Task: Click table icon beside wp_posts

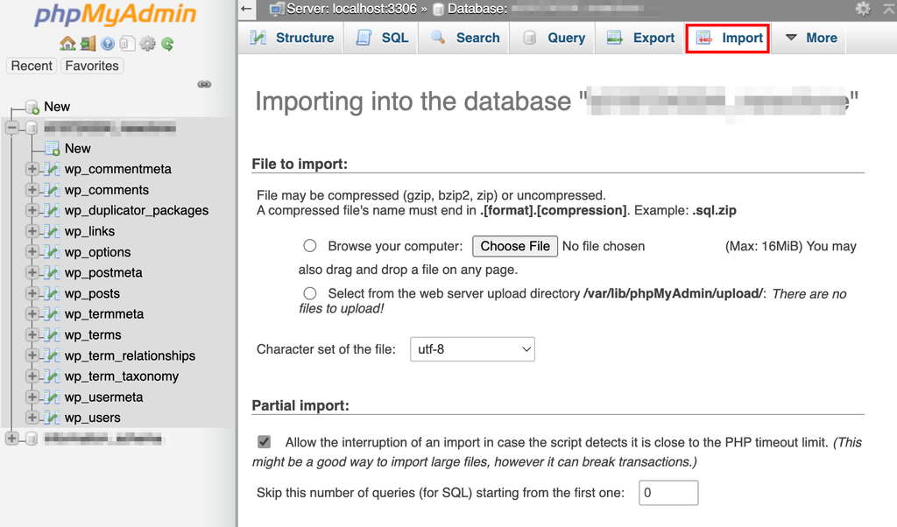Action: 52,293
